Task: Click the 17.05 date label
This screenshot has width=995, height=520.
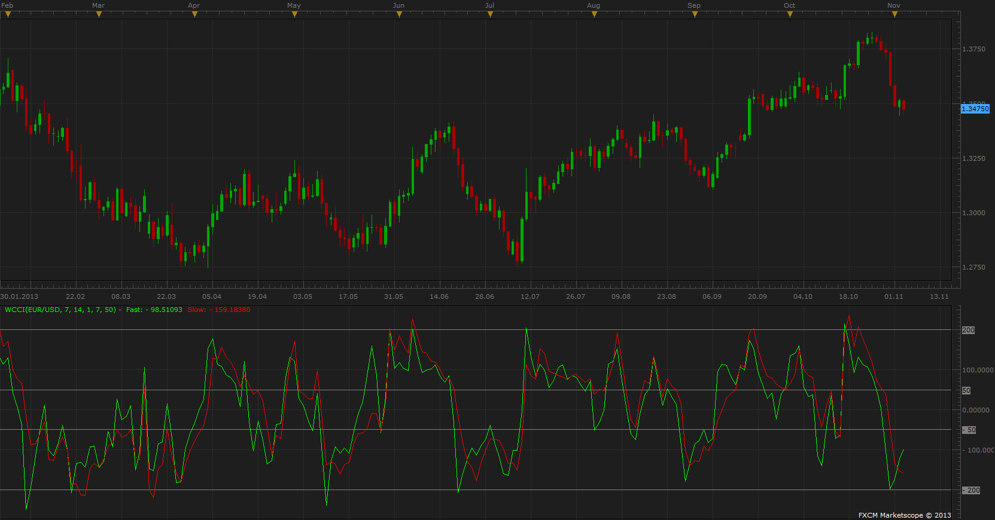Action: pos(348,296)
